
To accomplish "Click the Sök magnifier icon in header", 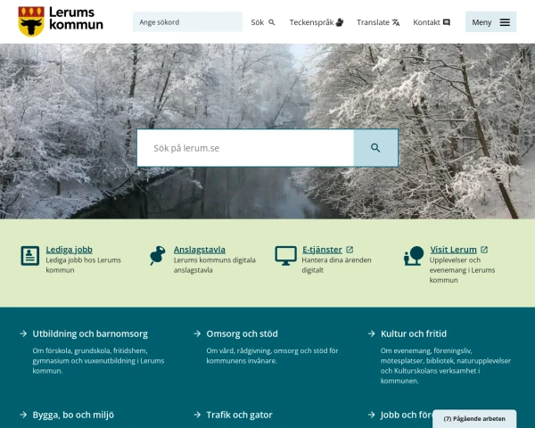I will pos(272,22).
